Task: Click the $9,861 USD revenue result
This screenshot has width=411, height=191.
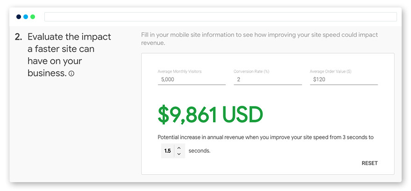Action: (210, 115)
